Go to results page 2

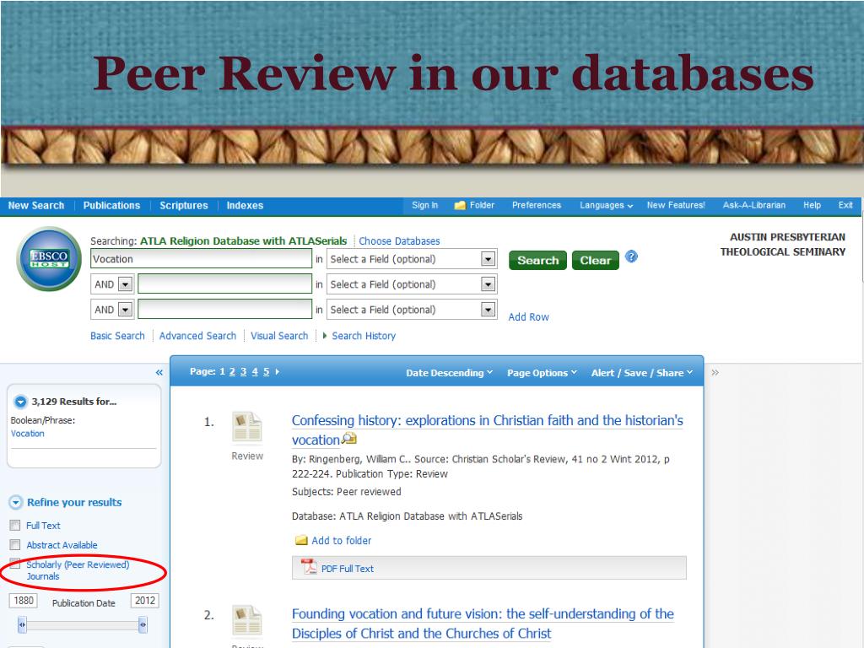coord(232,372)
